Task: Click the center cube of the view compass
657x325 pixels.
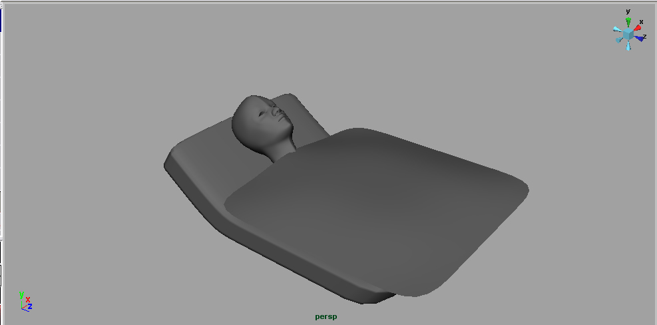Action: pos(628,34)
